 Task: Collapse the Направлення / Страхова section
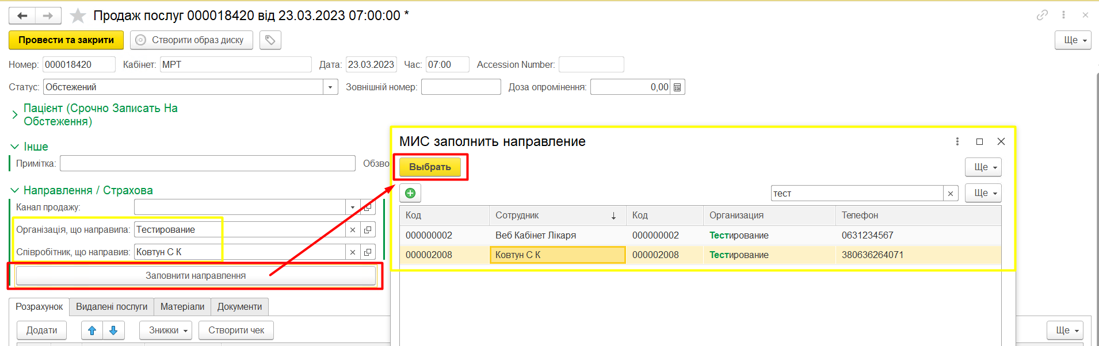tap(15, 190)
